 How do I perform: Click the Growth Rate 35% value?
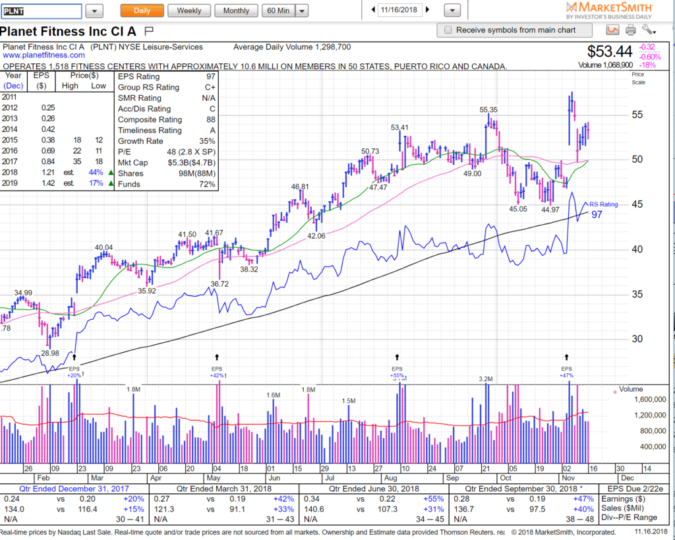[x=208, y=141]
